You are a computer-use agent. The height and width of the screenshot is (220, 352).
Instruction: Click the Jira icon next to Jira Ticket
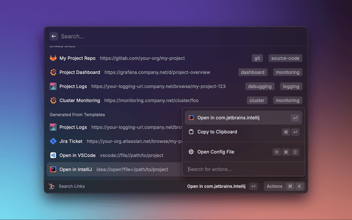(x=53, y=141)
